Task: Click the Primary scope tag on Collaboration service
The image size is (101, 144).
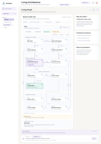Action: point(31,65)
